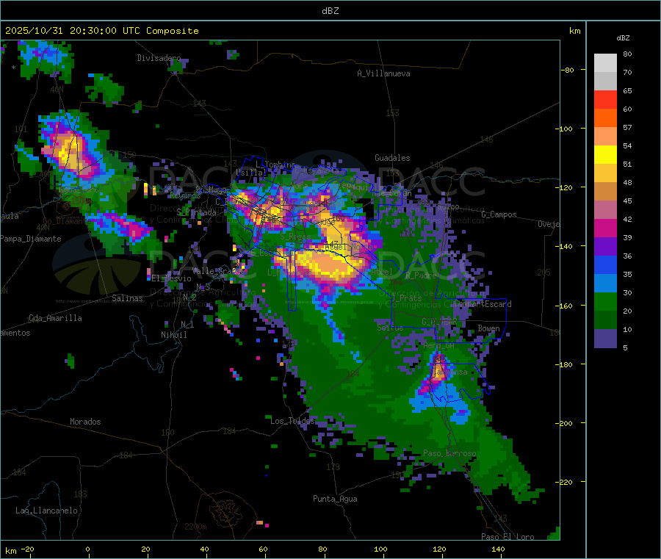661x559 pixels.
Task: Click the Pampa_Diamante map label
Action: [31, 239]
